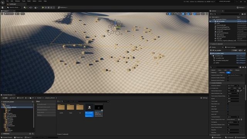Maximize viewport layout icon
The height and width of the screenshot is (139, 247).
tap(207, 14)
